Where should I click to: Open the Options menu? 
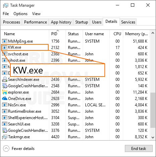(20, 14)
